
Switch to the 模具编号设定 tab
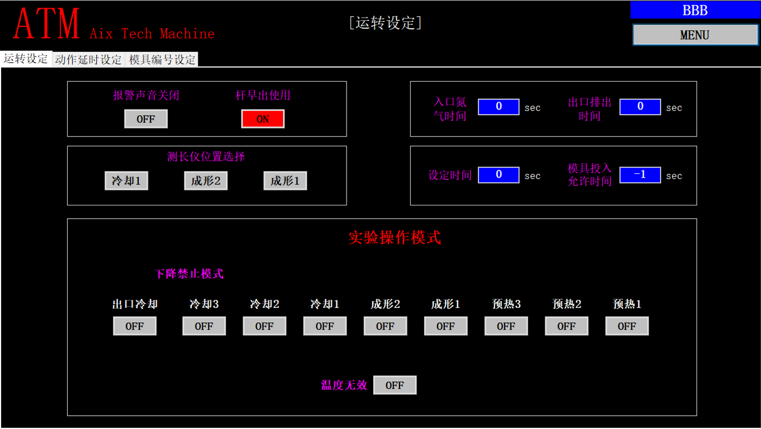(162, 59)
